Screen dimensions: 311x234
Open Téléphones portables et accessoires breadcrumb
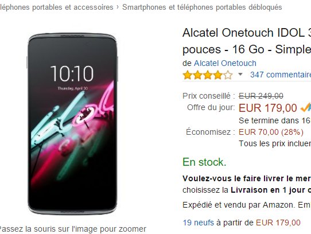tap(57, 7)
